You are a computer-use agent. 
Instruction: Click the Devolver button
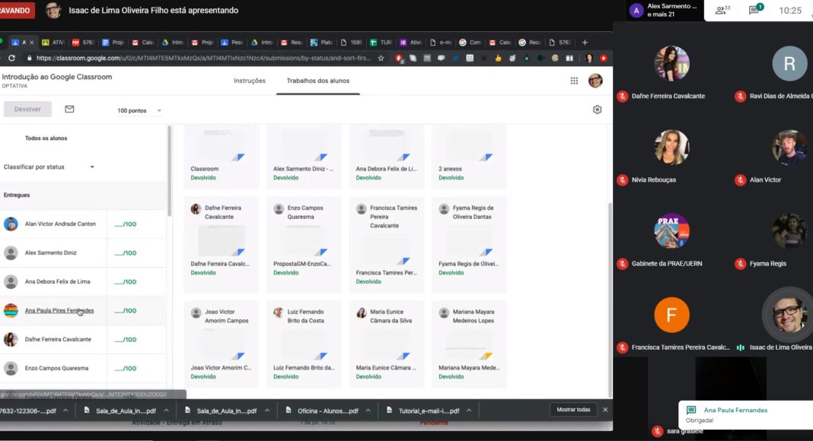27,109
